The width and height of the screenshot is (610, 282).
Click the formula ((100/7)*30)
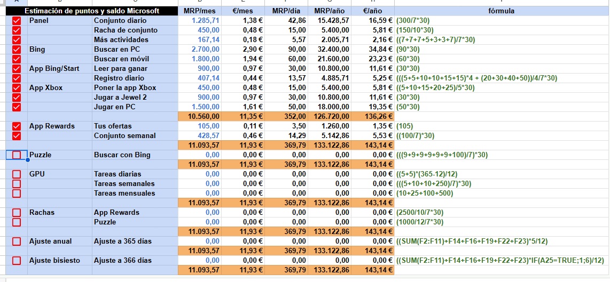point(415,135)
